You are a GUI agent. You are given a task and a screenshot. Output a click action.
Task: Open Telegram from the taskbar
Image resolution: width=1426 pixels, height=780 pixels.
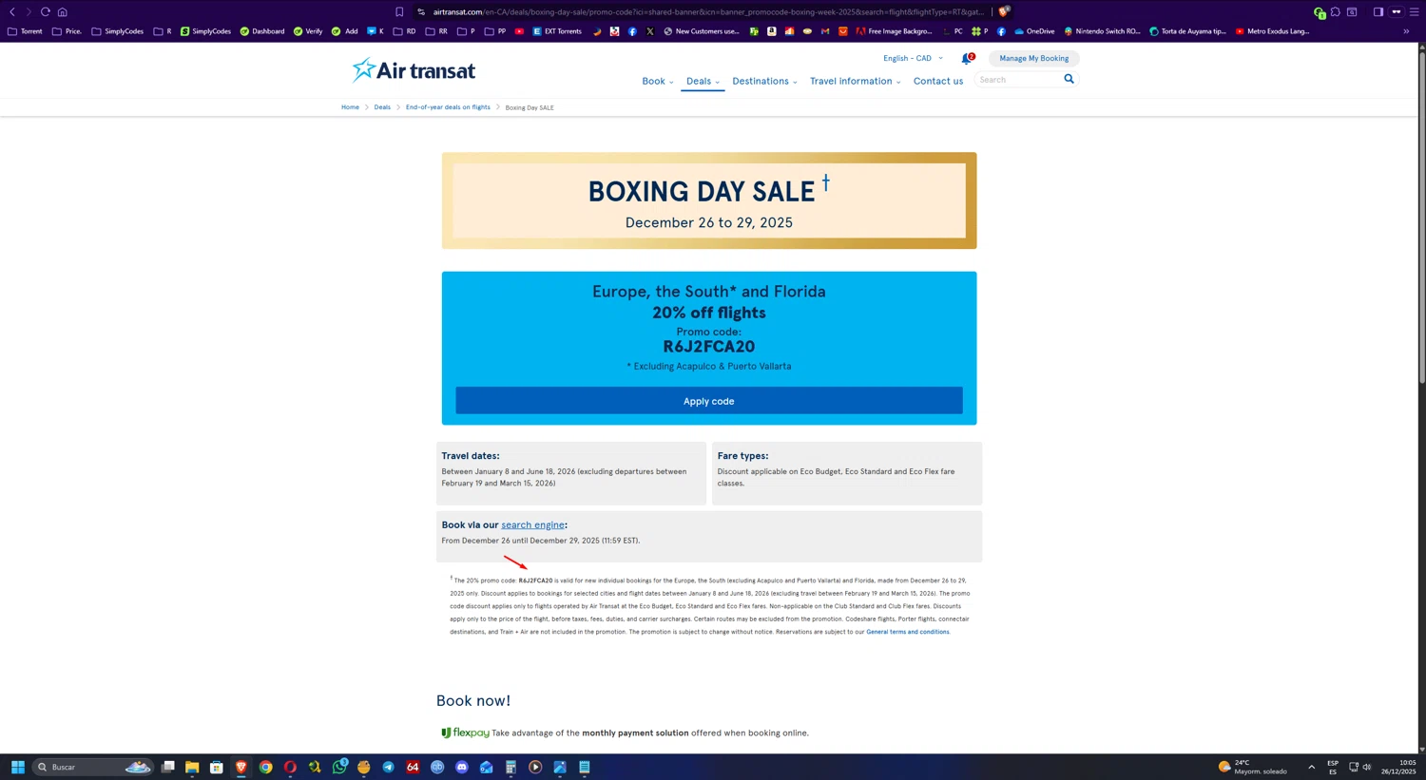pyautogui.click(x=388, y=767)
